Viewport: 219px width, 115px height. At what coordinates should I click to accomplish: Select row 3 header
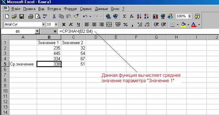(5, 53)
